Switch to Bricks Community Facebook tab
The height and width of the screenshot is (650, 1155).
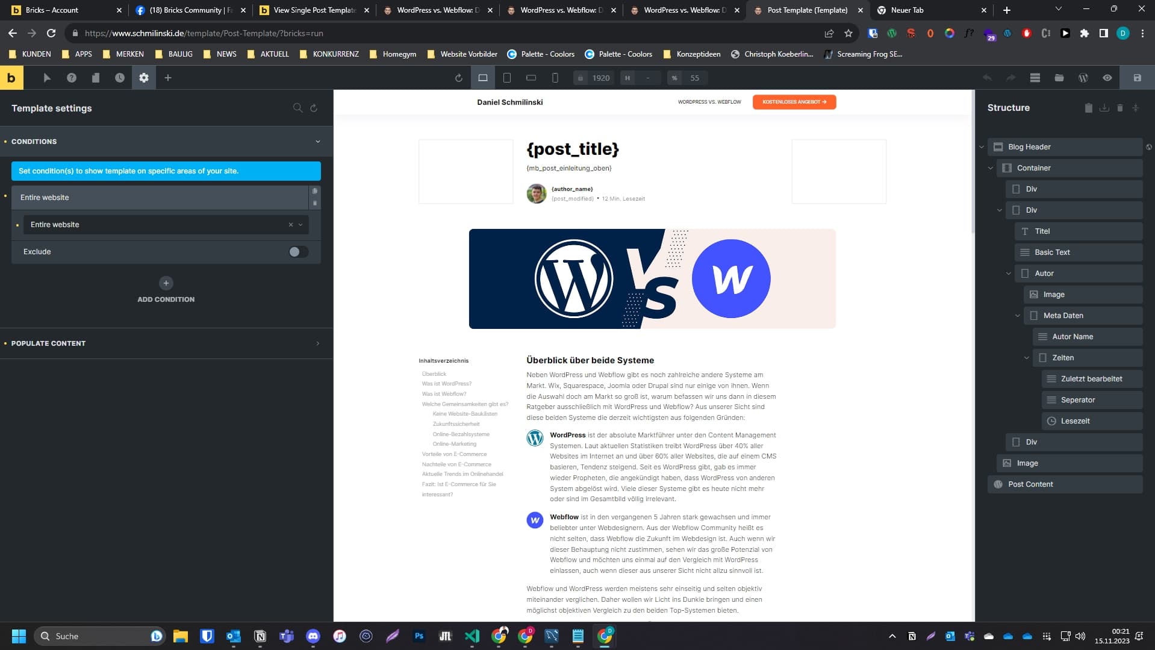click(x=191, y=10)
